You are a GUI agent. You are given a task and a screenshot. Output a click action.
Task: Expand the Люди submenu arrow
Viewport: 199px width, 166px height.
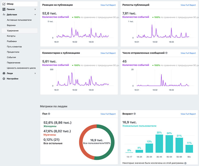(35, 73)
